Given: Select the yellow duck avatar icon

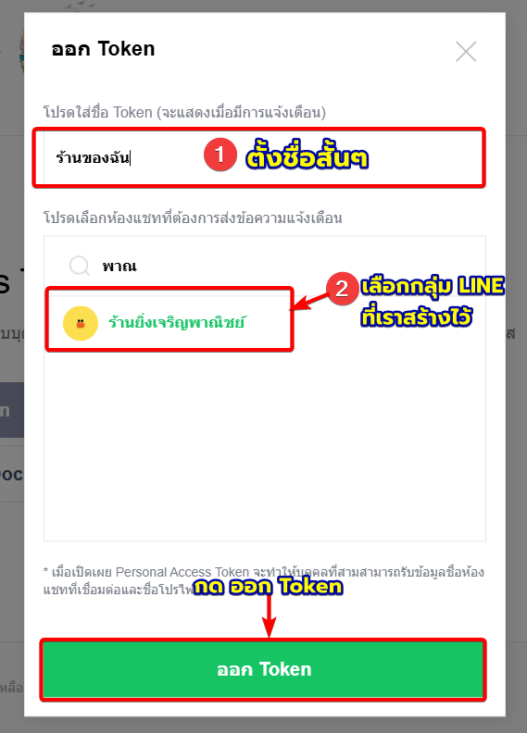Looking at the screenshot, I should (x=81, y=323).
